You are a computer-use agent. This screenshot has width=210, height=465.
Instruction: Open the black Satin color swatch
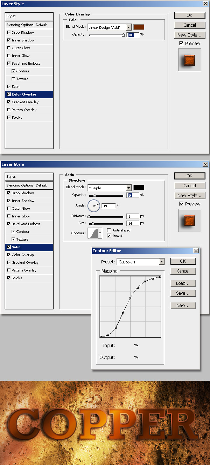(139, 188)
